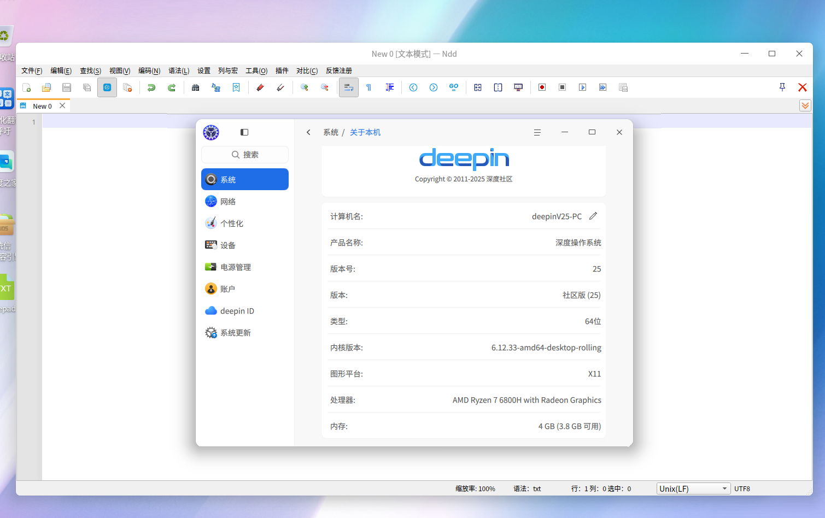Click the recycle bin desktop icon
The height and width of the screenshot is (518, 825).
(5, 37)
